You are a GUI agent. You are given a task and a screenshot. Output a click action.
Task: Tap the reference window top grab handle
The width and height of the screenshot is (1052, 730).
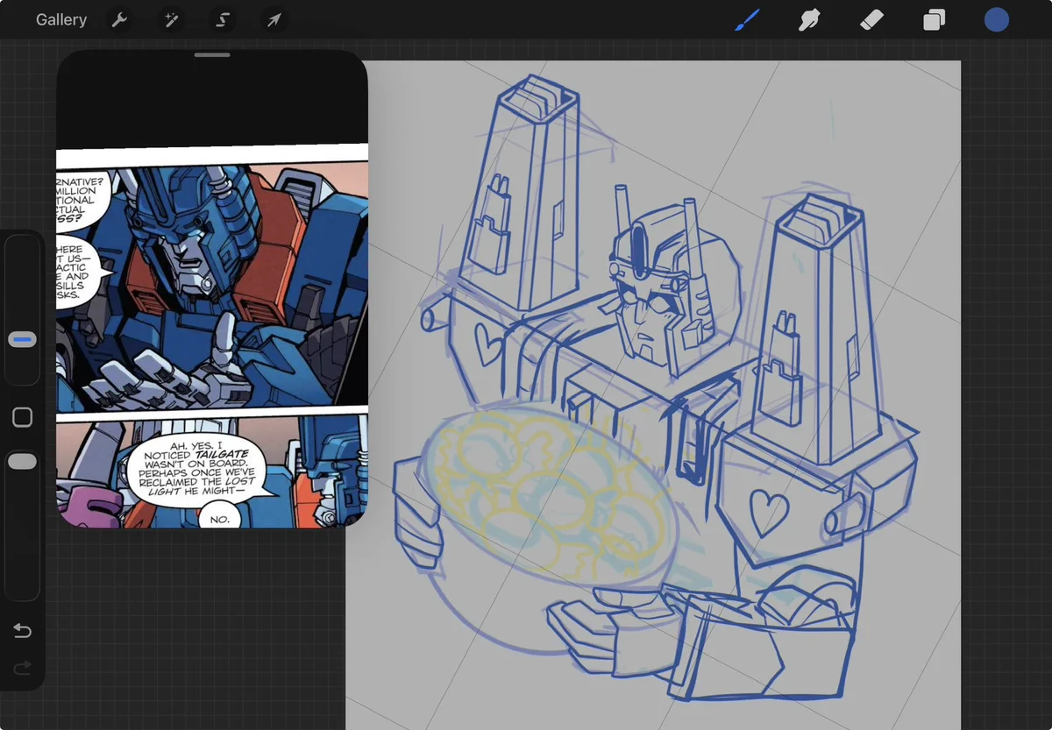(212, 55)
